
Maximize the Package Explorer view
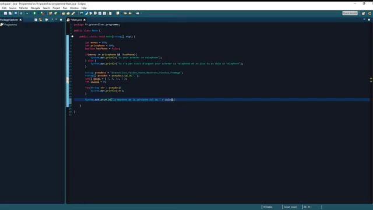pos(61,20)
